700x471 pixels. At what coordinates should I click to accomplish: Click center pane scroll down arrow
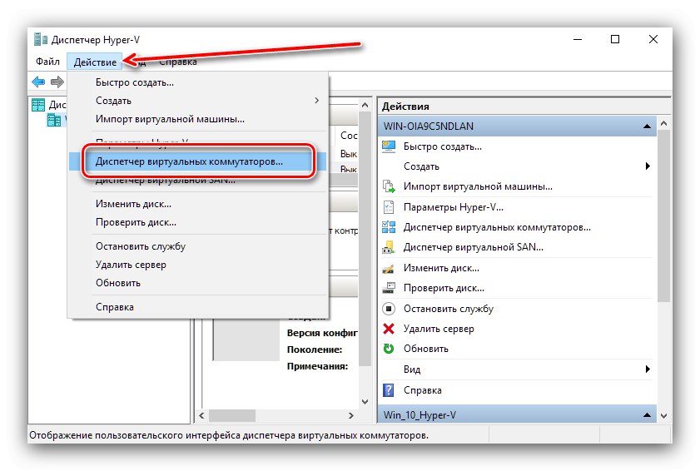click(x=365, y=401)
